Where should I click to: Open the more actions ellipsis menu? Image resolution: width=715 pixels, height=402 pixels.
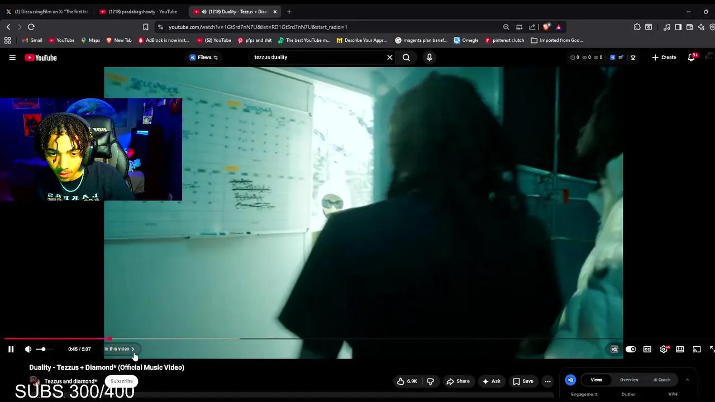point(547,381)
